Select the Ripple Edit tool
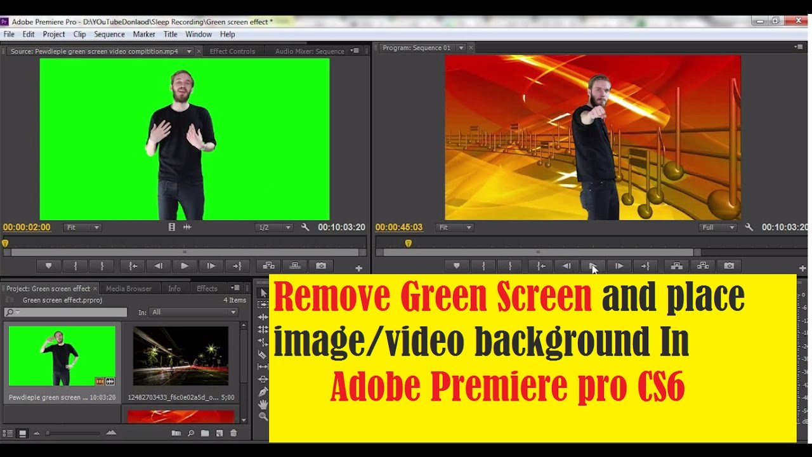The image size is (812, 457). [263, 317]
